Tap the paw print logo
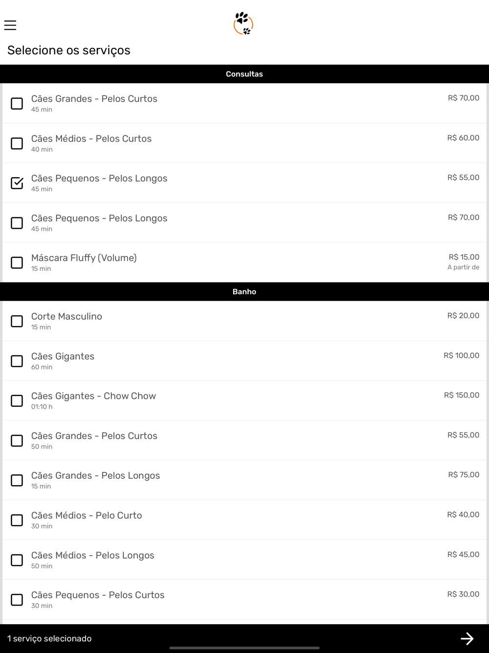489x653 pixels. (x=244, y=23)
